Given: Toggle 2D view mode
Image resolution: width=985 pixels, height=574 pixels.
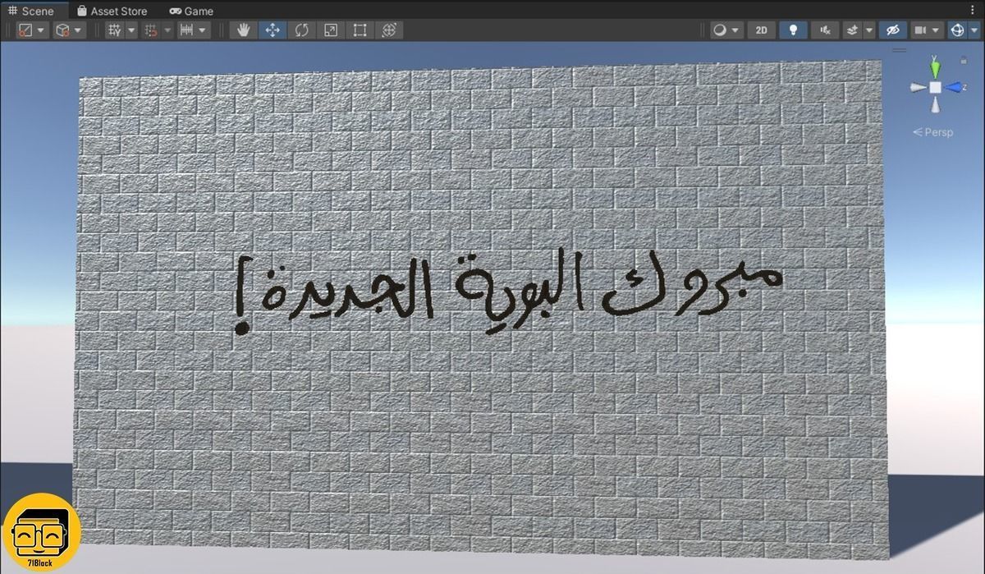Looking at the screenshot, I should pos(762,30).
